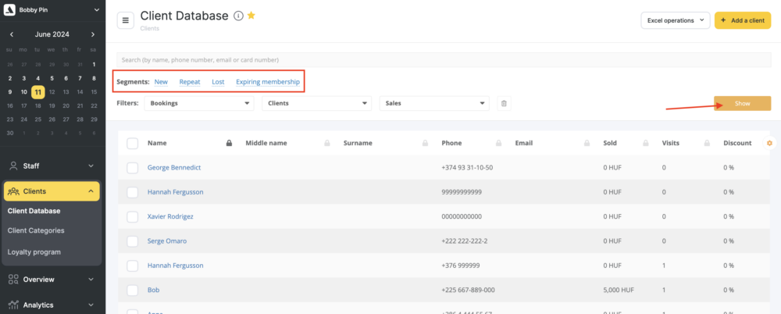
Task: Toggle lock icon on Surname column
Action: tap(426, 143)
